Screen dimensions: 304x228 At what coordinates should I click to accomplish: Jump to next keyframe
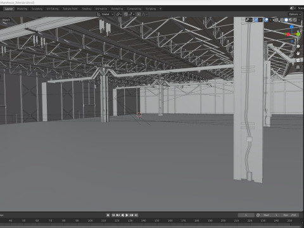pyautogui.click(x=132, y=215)
